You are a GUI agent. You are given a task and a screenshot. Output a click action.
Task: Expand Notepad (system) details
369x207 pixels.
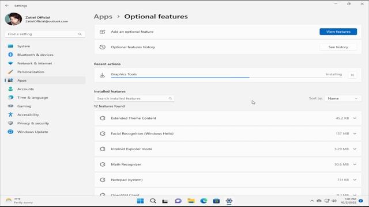point(355,180)
